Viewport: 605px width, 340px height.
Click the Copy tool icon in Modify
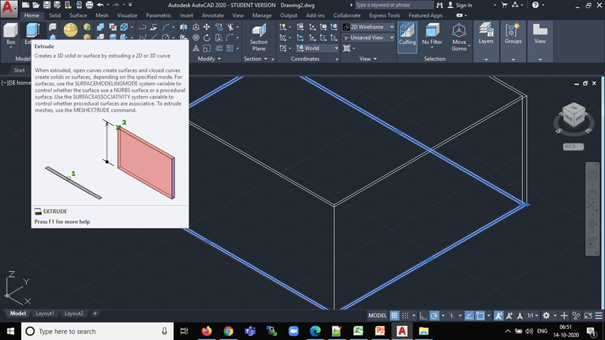click(219, 27)
